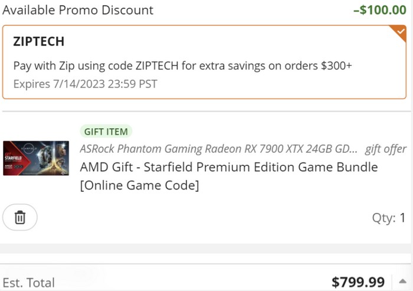The image size is (413, 291).
Task: Delete the Starfield gift item with trash icon
Action: point(19,218)
